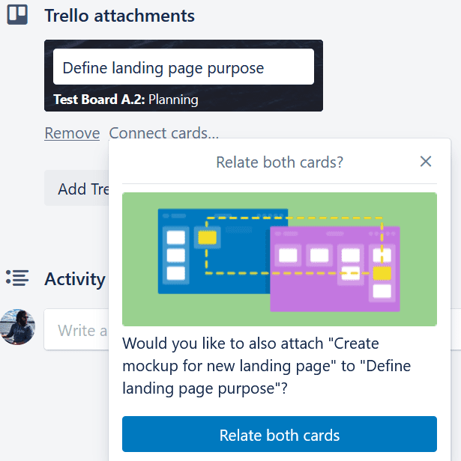
Task: Click the Test Board A.2 board name
Action: (x=99, y=100)
